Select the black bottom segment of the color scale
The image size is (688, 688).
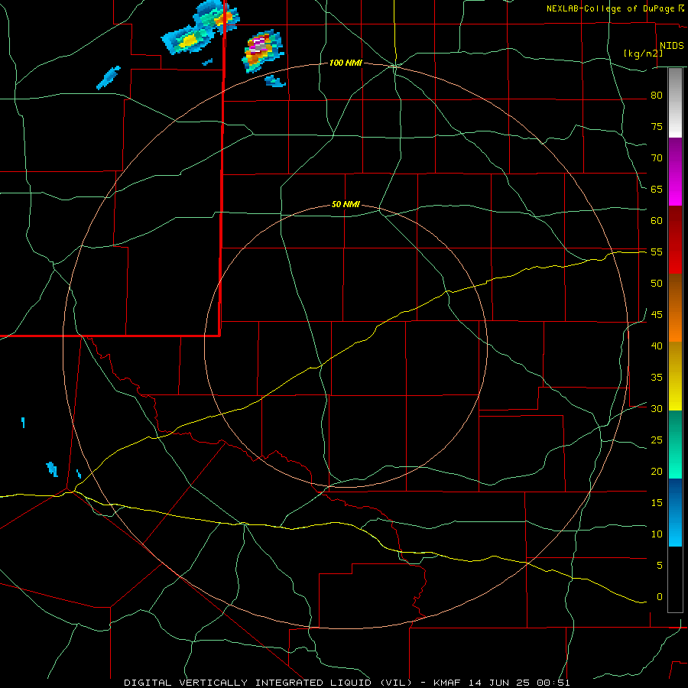pos(675,579)
